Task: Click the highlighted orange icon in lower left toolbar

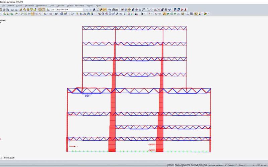Action: point(33,14)
